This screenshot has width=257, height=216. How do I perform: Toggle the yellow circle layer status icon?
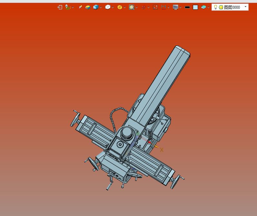click(x=221, y=7)
